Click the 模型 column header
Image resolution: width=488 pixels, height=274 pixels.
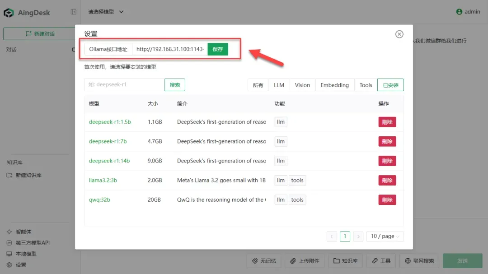point(94,103)
